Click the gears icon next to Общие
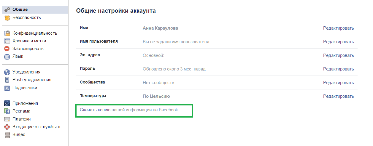 [7, 10]
